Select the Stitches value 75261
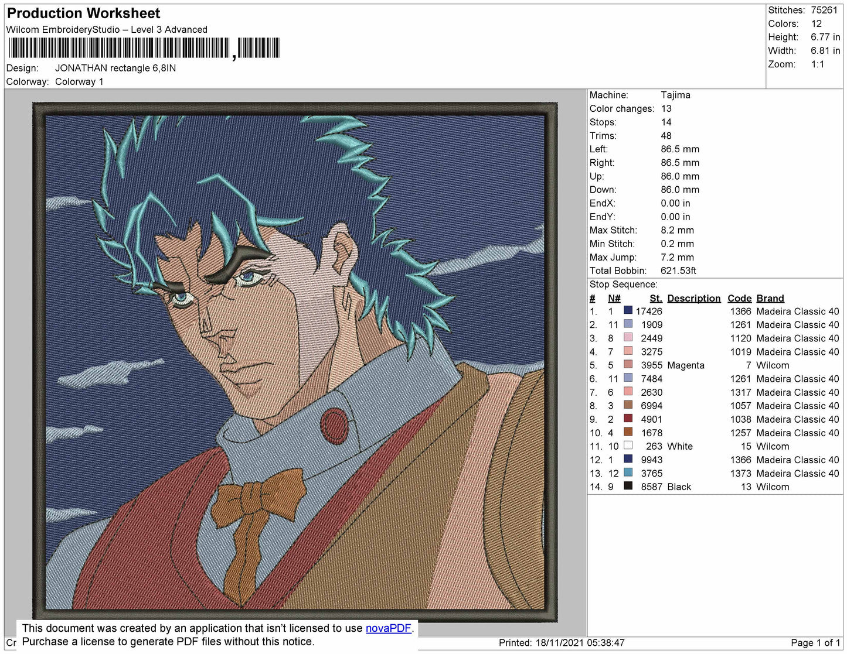The image size is (847, 654). [x=824, y=10]
